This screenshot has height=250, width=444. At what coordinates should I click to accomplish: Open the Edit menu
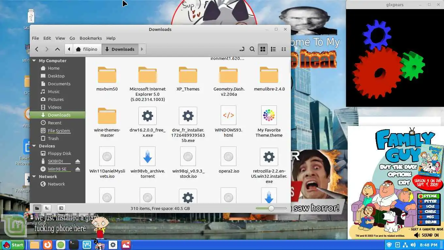(47, 38)
